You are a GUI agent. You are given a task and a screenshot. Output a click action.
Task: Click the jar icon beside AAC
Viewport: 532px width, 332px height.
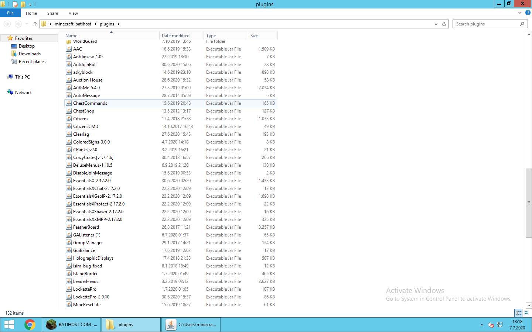pos(69,49)
